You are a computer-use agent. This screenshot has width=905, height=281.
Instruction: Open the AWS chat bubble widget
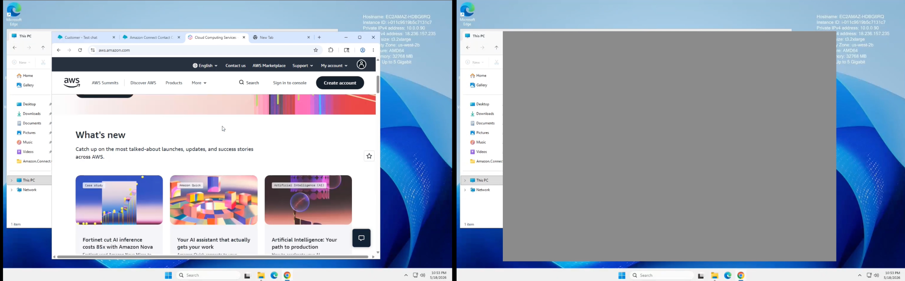pos(361,238)
